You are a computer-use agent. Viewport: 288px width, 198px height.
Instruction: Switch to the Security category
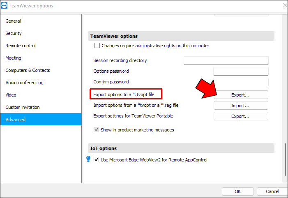[14, 33]
